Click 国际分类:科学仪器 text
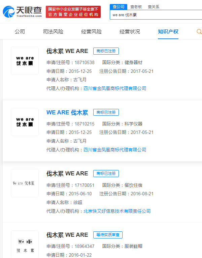 click(122, 124)
